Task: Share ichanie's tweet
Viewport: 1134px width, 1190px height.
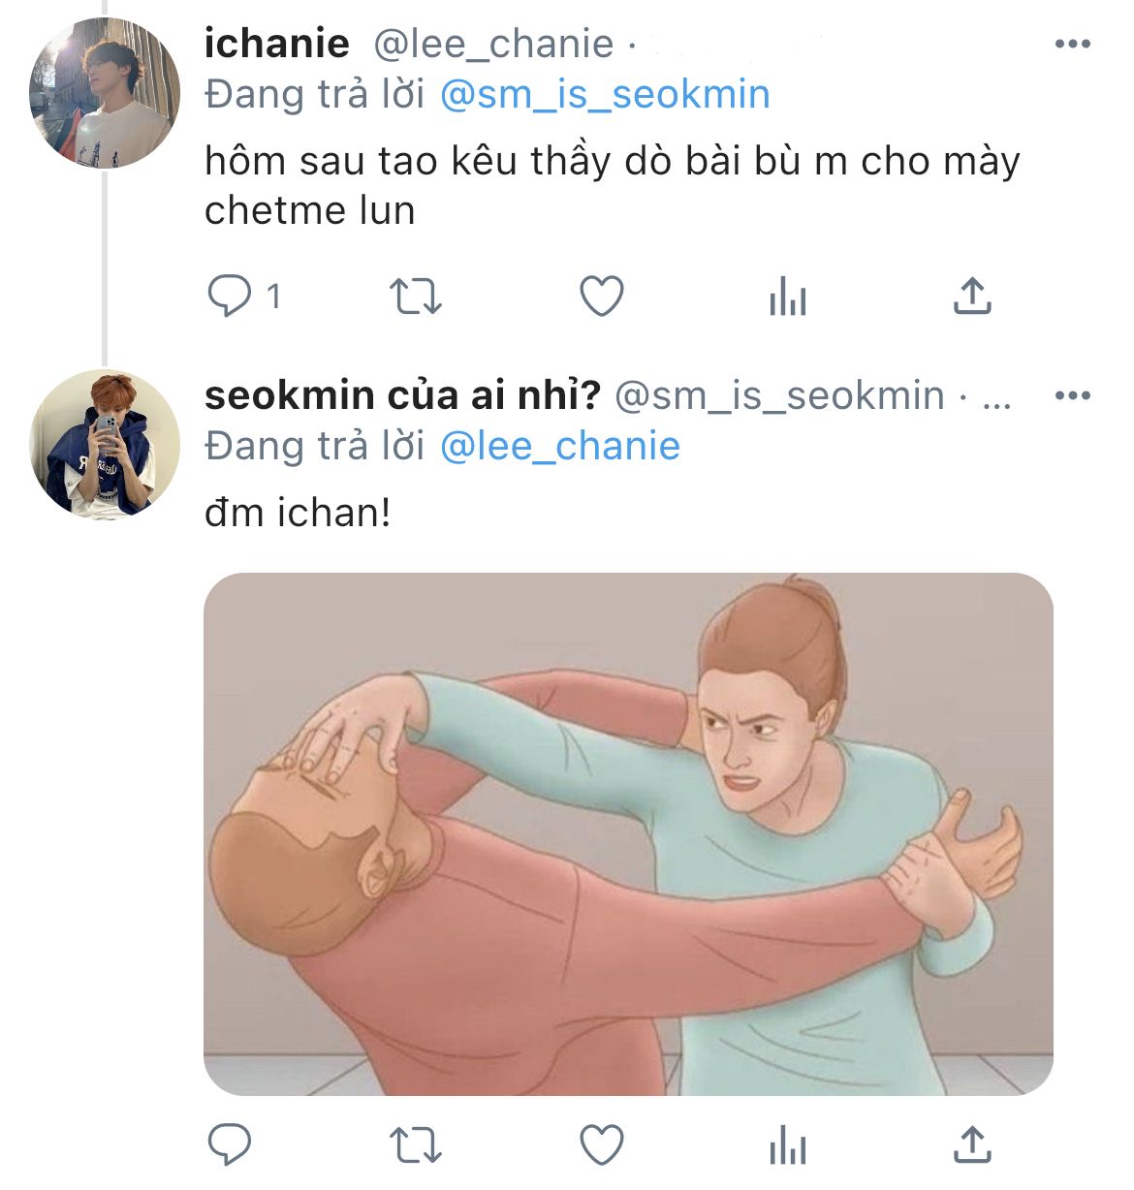Action: click(972, 297)
